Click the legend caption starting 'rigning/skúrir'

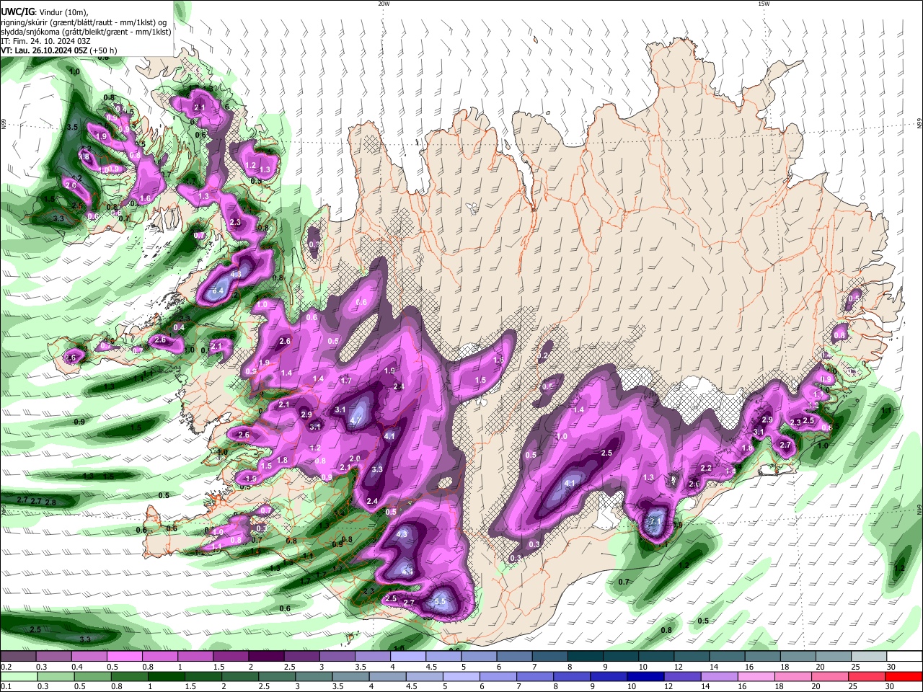84,22
